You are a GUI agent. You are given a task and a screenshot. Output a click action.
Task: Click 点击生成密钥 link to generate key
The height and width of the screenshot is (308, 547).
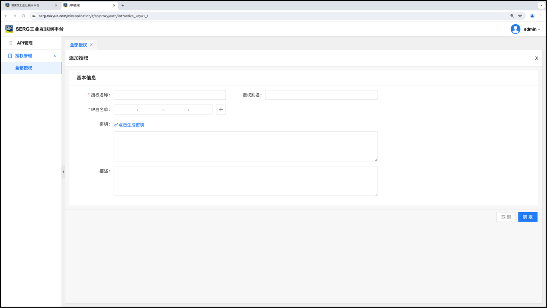click(x=129, y=125)
